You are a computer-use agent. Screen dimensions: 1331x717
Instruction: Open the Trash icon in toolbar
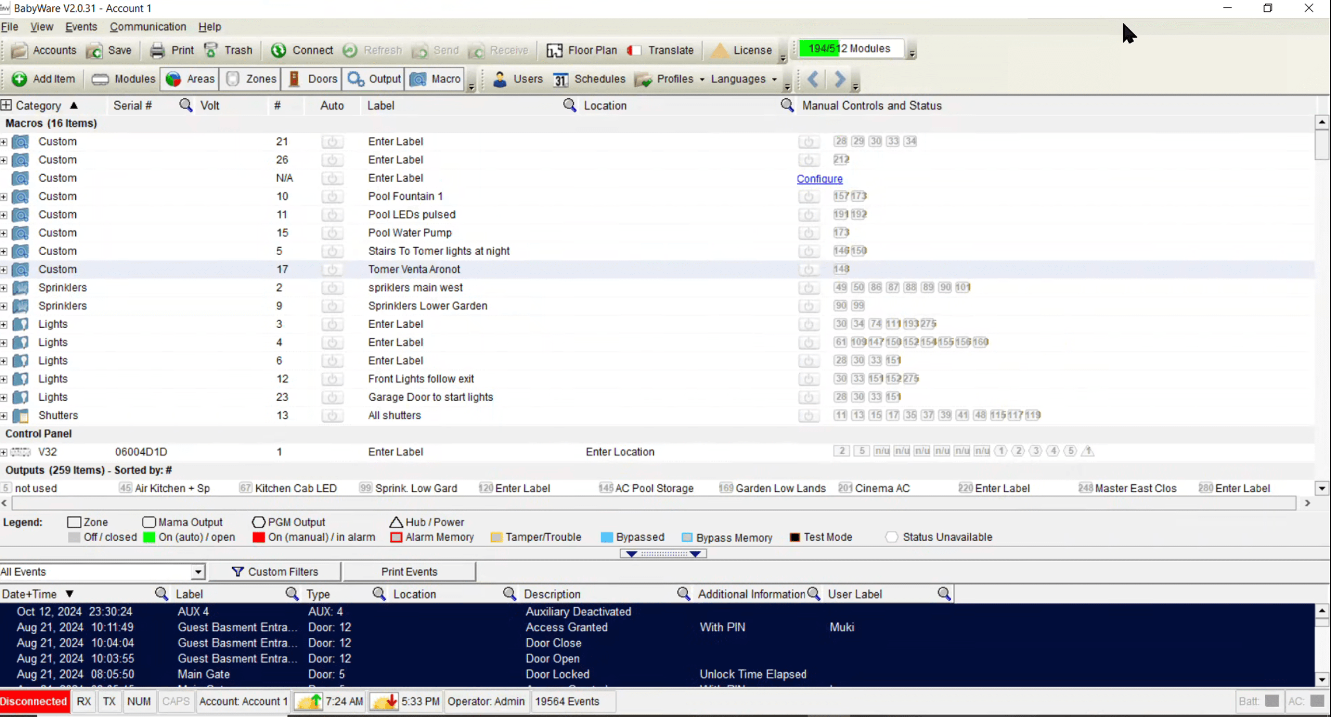pyautogui.click(x=211, y=50)
